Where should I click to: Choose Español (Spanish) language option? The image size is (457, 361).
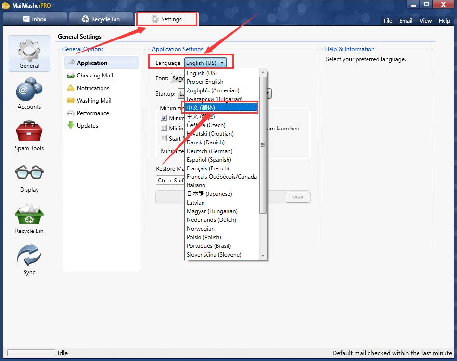pyautogui.click(x=222, y=160)
